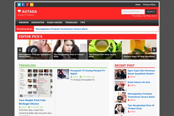Click the heart logo beside AUTADA

point(19,11)
